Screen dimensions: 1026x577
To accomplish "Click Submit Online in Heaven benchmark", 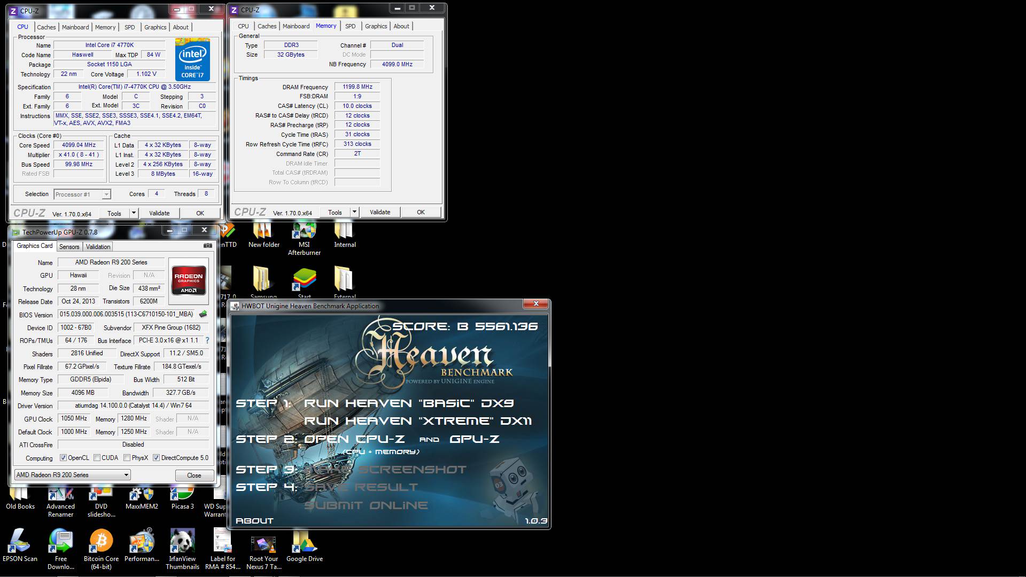I will point(366,505).
